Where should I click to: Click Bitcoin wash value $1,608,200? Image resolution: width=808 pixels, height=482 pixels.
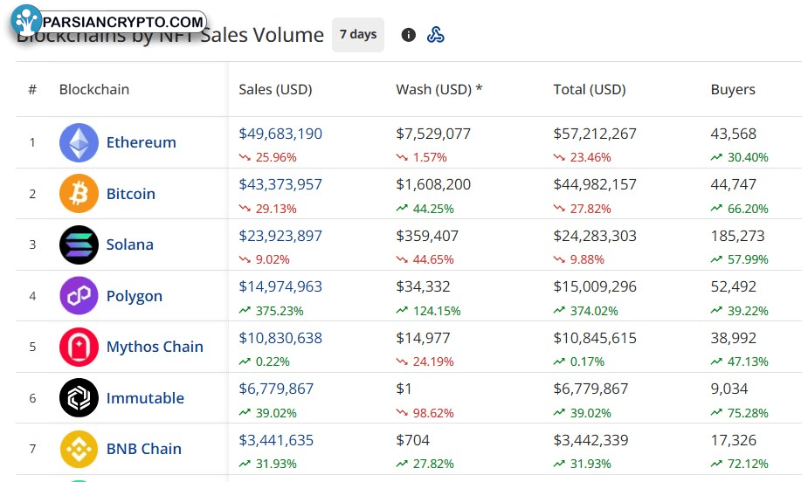(433, 184)
